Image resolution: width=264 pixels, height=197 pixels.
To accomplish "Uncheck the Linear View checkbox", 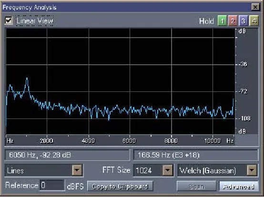I will [x=9, y=20].
